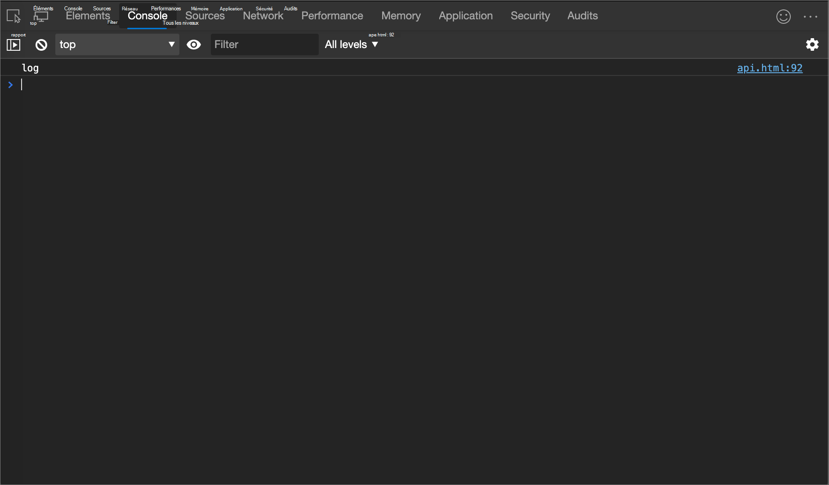This screenshot has height=485, width=829.
Task: Open DevTools customization with the three-dot menu
Action: pos(811,17)
